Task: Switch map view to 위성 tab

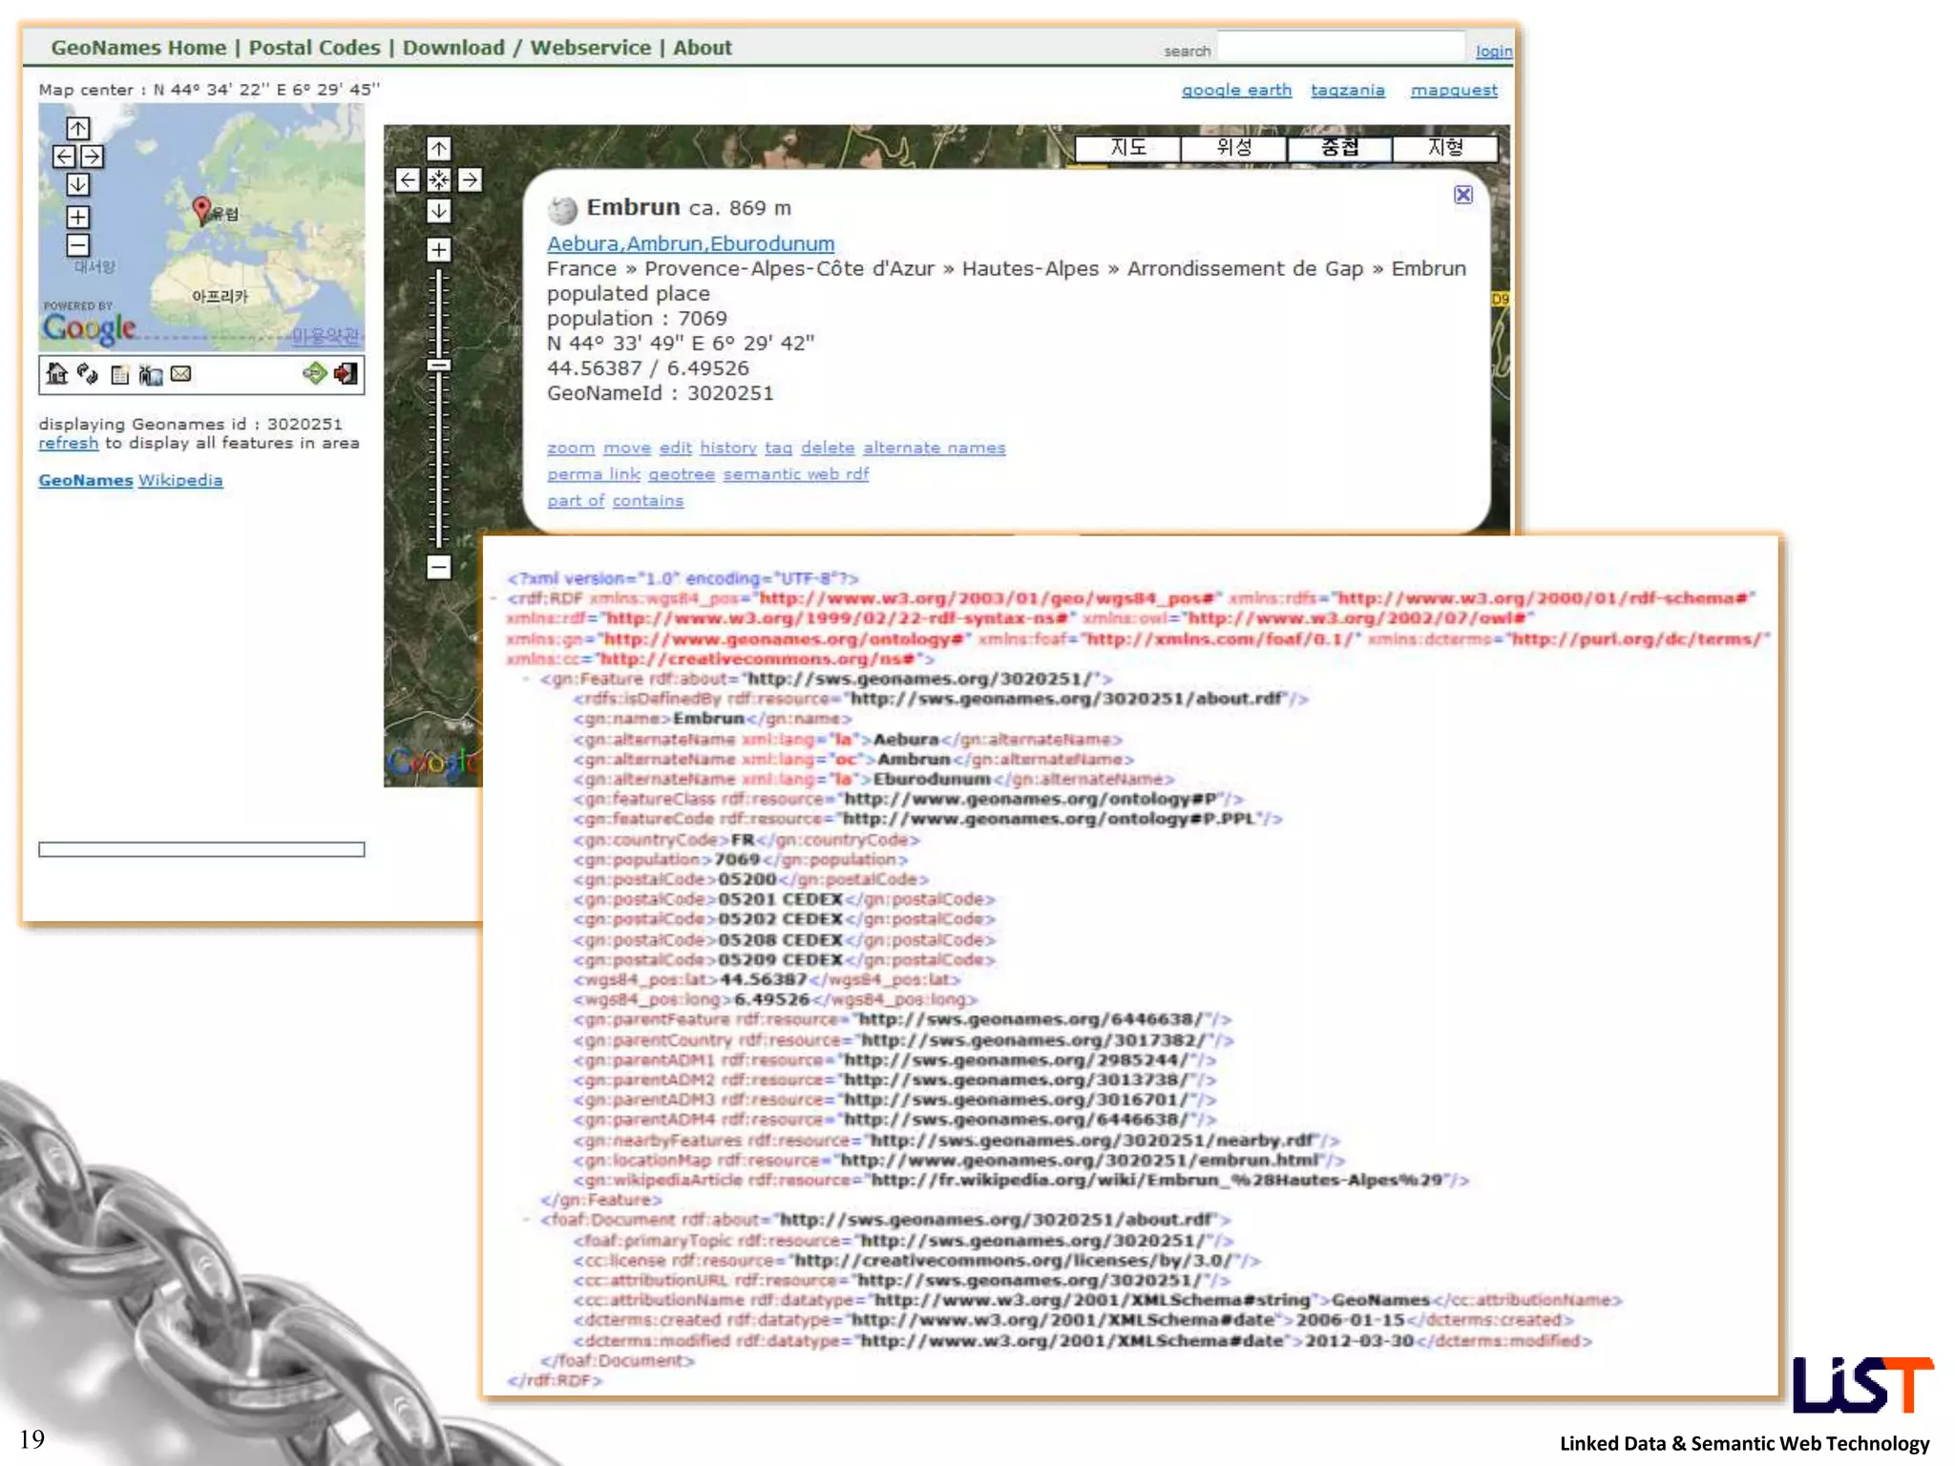Action: point(1233,148)
